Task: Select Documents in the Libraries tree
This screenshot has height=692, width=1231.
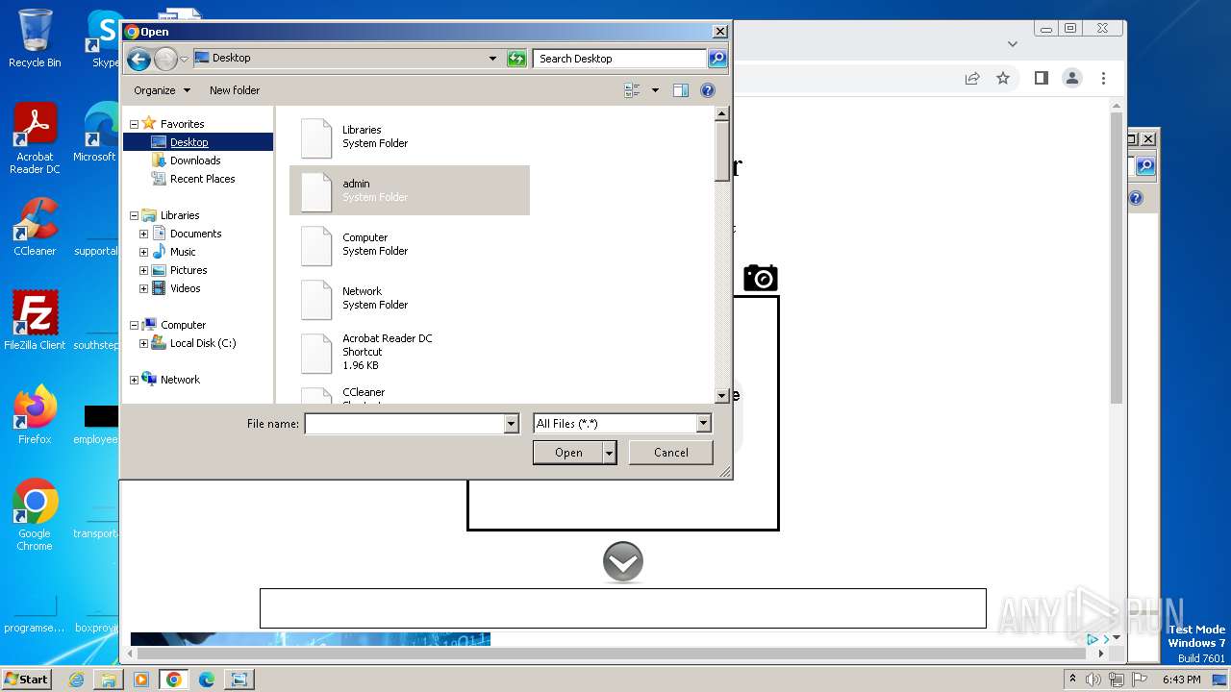Action: tap(195, 234)
